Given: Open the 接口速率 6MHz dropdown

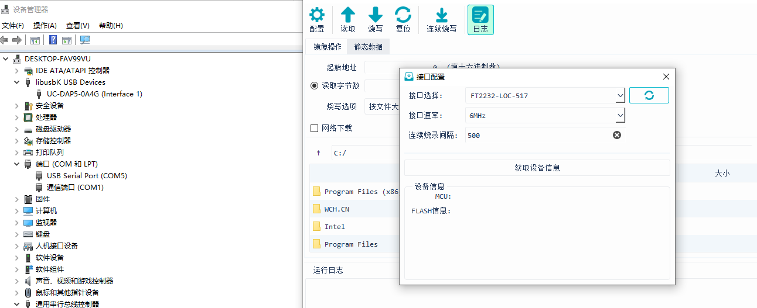Looking at the screenshot, I should pos(620,116).
